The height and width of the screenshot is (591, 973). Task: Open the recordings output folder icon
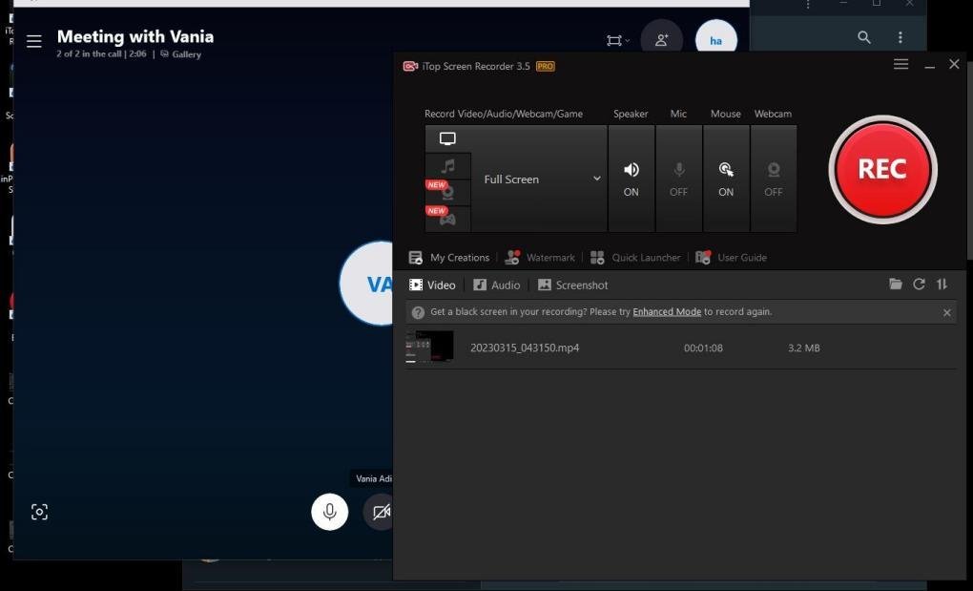pyautogui.click(x=896, y=285)
